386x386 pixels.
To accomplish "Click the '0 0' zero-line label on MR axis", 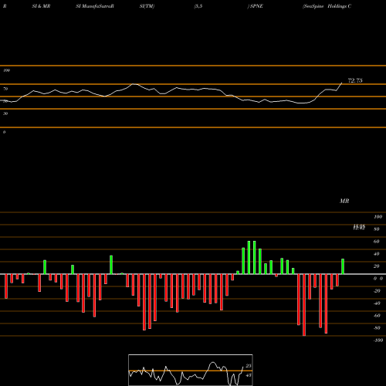I will pos(378,279).
